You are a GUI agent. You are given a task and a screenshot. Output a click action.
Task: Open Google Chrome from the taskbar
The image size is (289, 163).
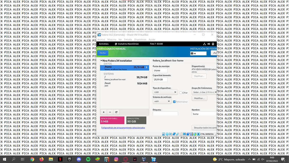coord(32,159)
